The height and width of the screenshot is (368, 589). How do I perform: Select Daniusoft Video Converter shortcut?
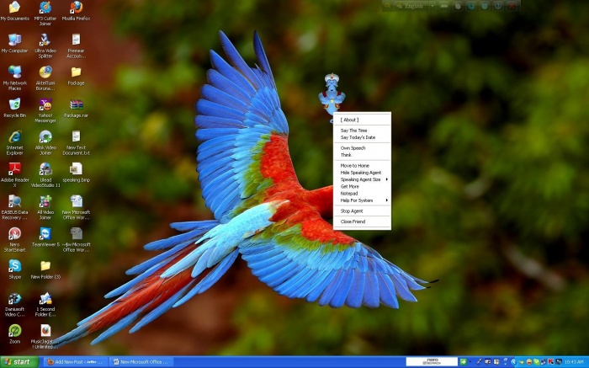point(14,304)
